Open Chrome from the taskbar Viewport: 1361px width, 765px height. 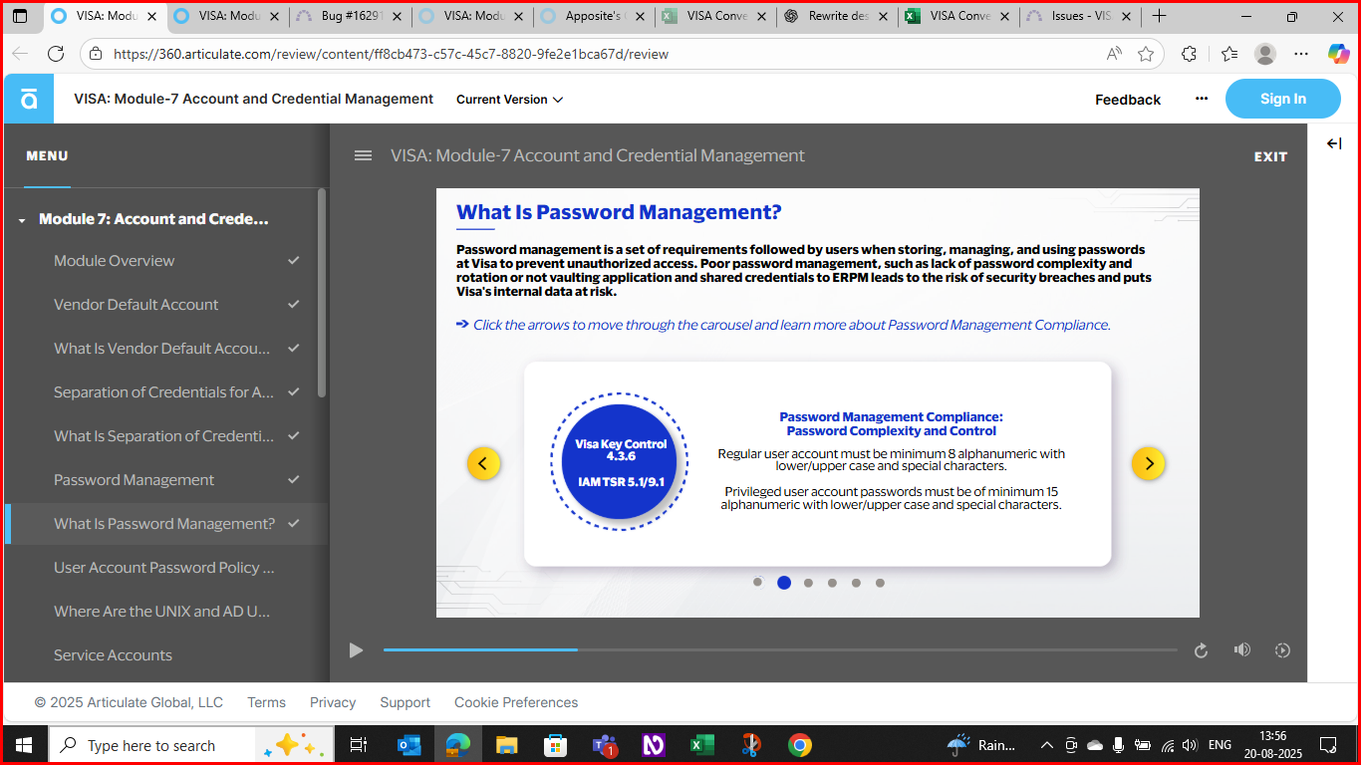point(799,745)
